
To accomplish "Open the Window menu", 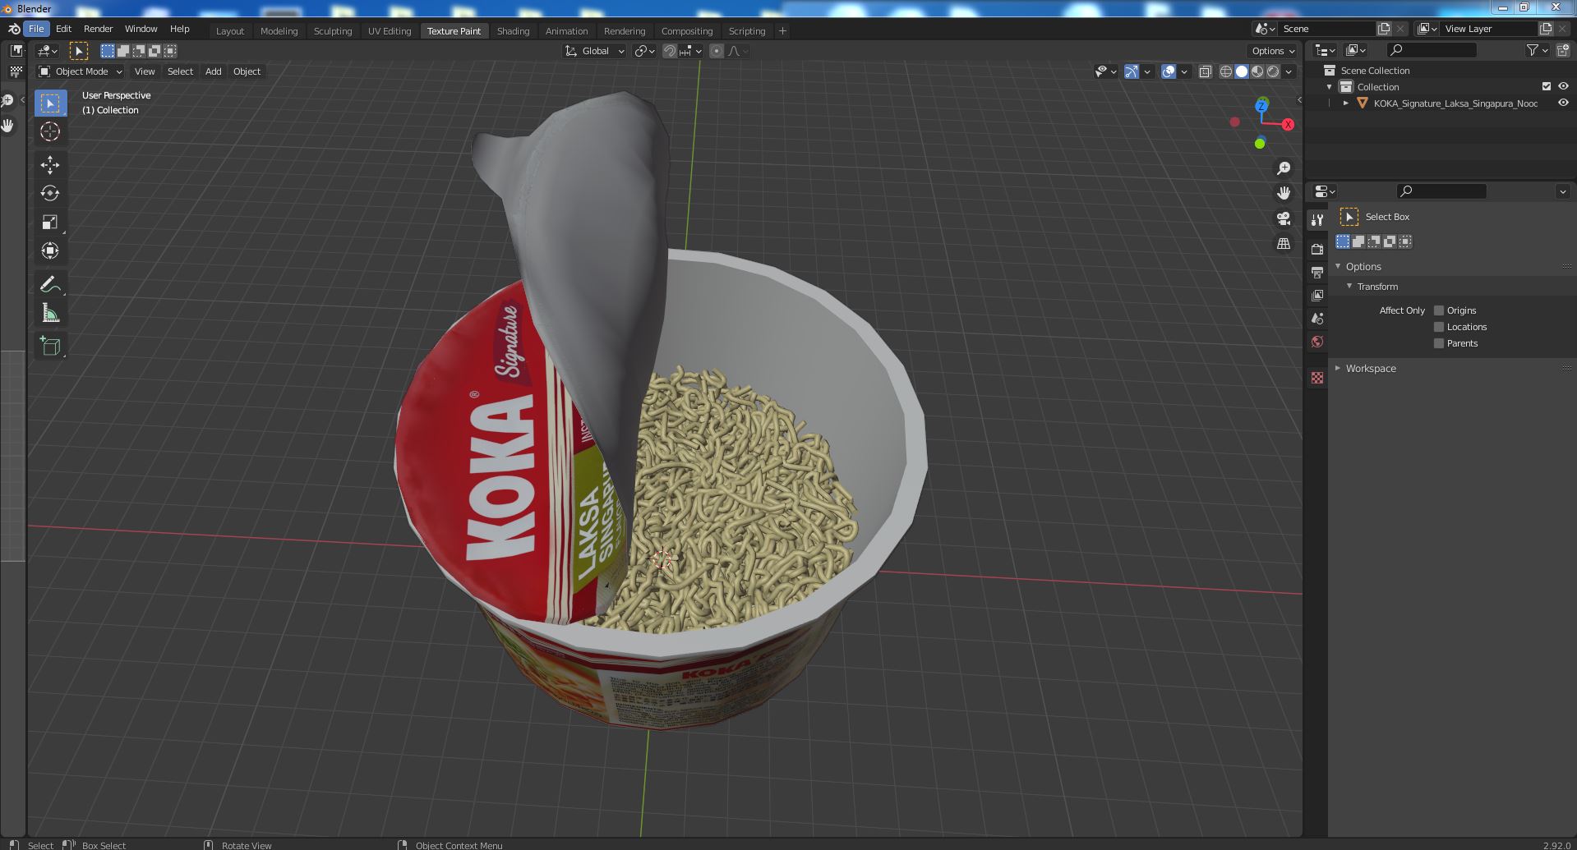I will (141, 29).
